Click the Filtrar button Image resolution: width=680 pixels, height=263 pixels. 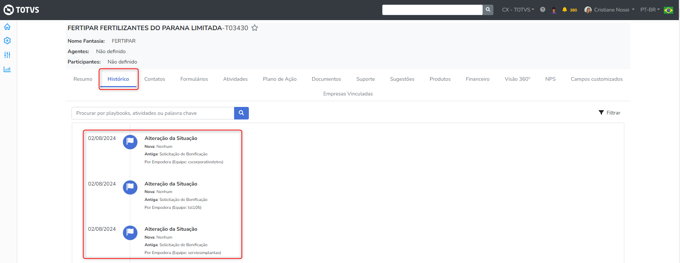click(610, 113)
